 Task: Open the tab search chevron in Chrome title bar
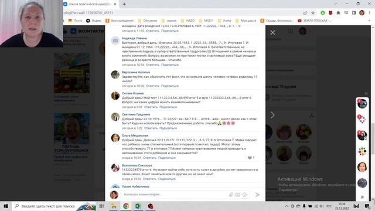336,4
